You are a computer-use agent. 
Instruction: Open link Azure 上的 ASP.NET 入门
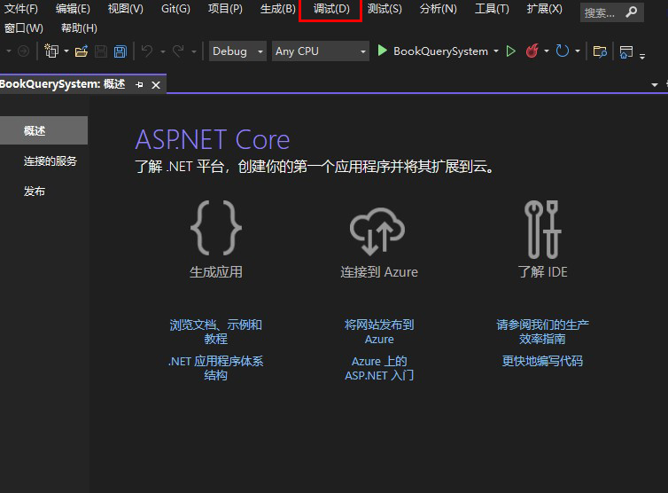pyautogui.click(x=379, y=368)
